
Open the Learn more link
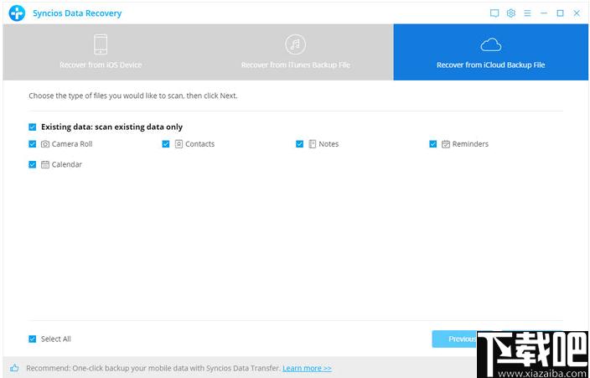[307, 368]
